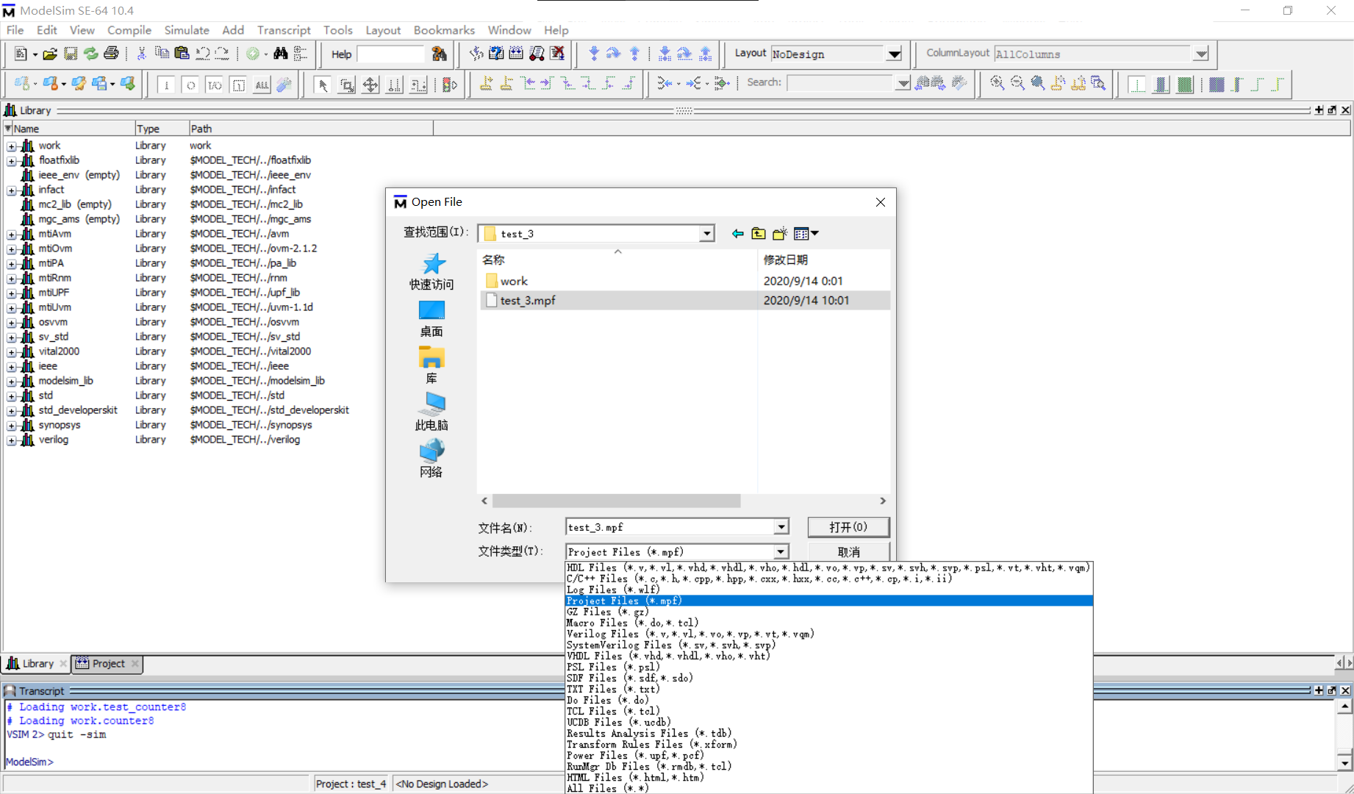The width and height of the screenshot is (1354, 794).
Task: Click the traffic light Stop Wave Drawing icon
Action: (x=450, y=85)
